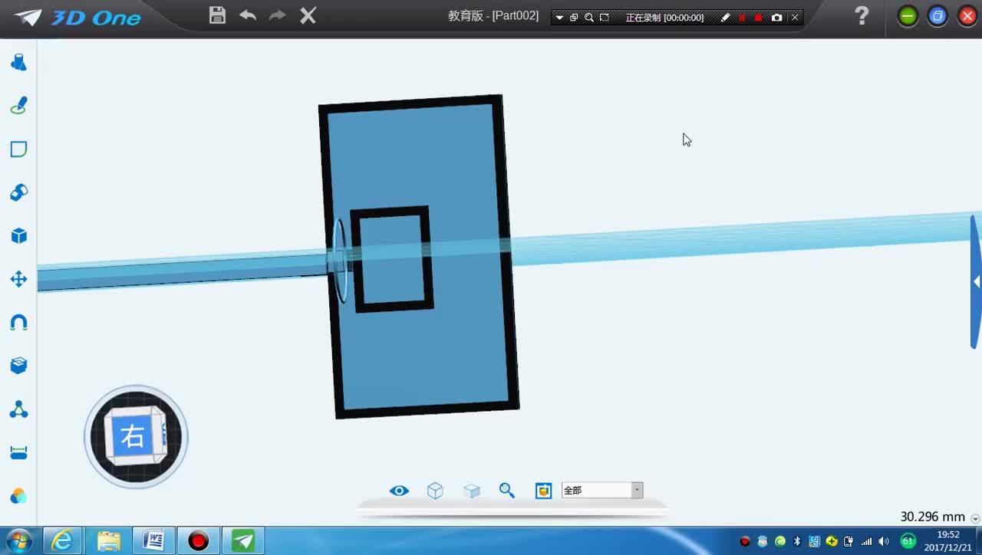This screenshot has height=555, width=982.
Task: Click the network signal tray icon
Action: point(866,541)
